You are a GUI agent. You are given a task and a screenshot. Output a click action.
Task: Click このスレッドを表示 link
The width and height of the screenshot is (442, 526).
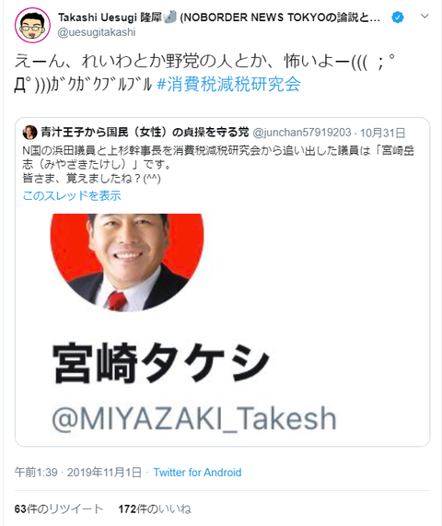tap(72, 195)
